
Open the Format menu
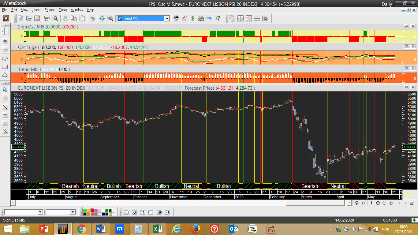click(50, 10)
